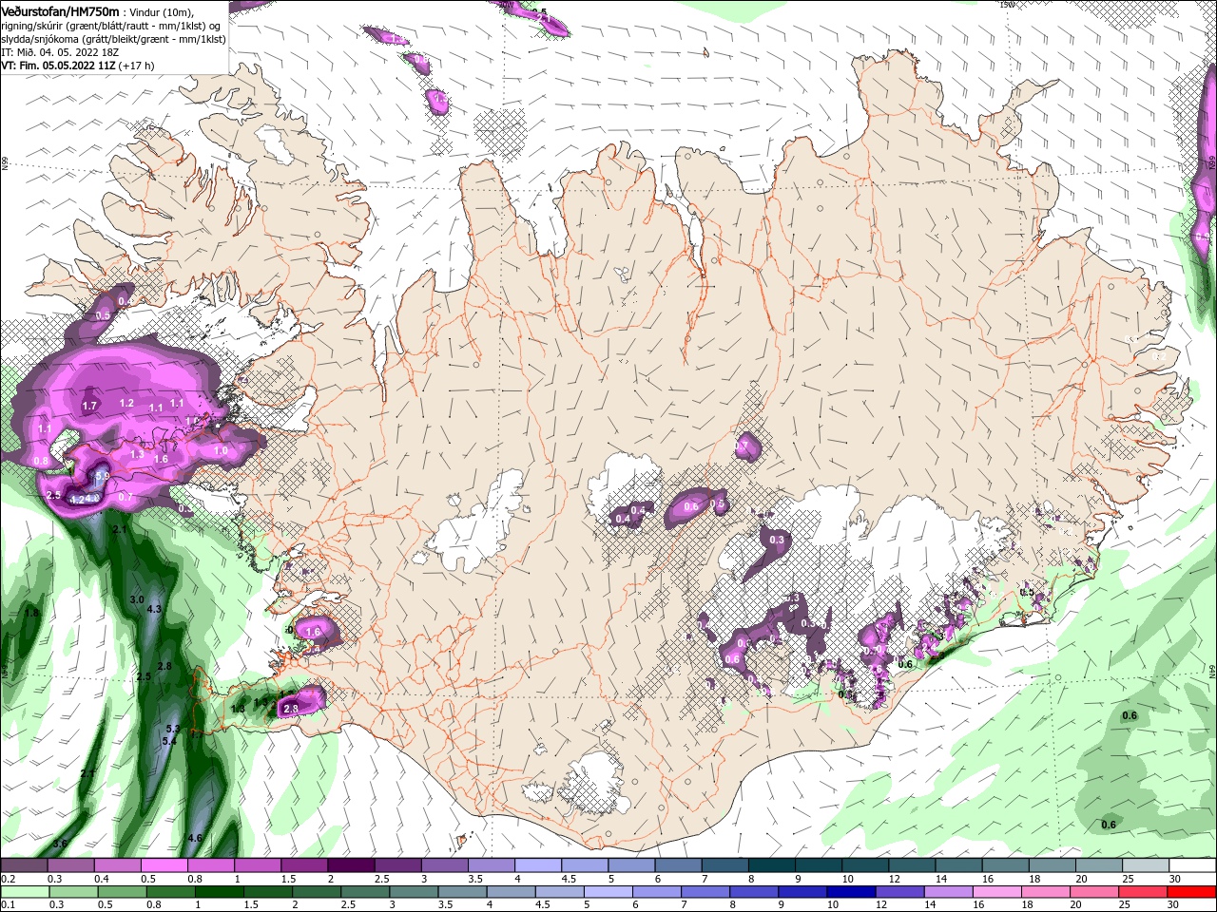Select the bottom-row violet swatch labeled 12
This screenshot has width=1217, height=912.
(x=900, y=892)
